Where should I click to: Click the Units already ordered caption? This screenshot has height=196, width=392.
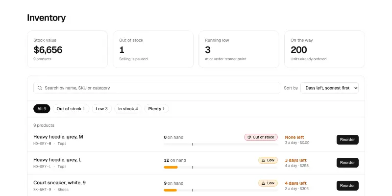(309, 59)
